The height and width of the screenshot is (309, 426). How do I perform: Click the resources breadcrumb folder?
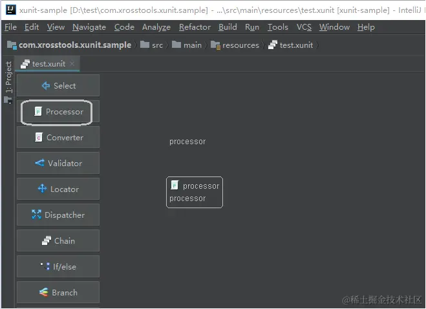(235, 45)
